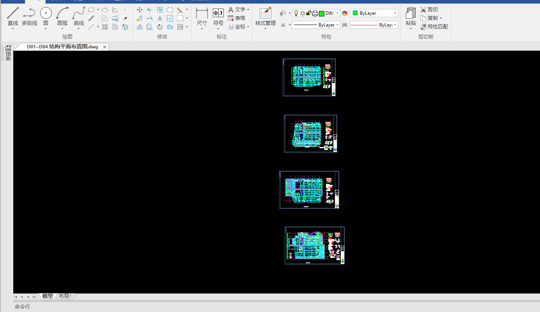This screenshot has height=312, width=540.
Task: Close the D01~D04 drawing tab
Action: [104, 47]
